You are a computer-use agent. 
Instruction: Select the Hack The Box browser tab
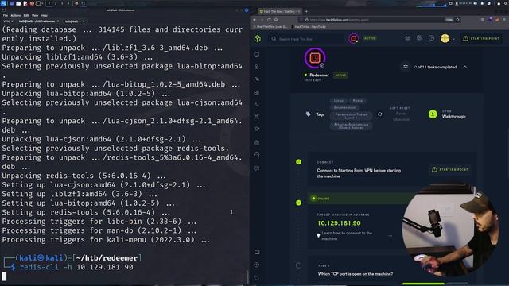coord(279,11)
